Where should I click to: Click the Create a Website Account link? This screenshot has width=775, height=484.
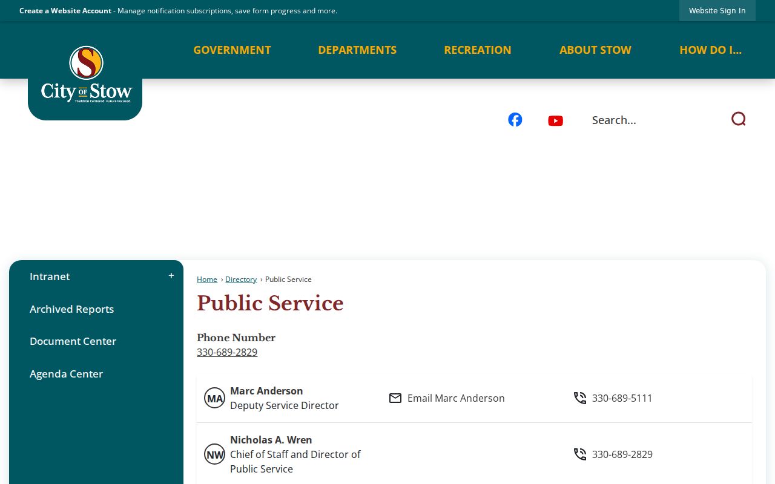[65, 11]
